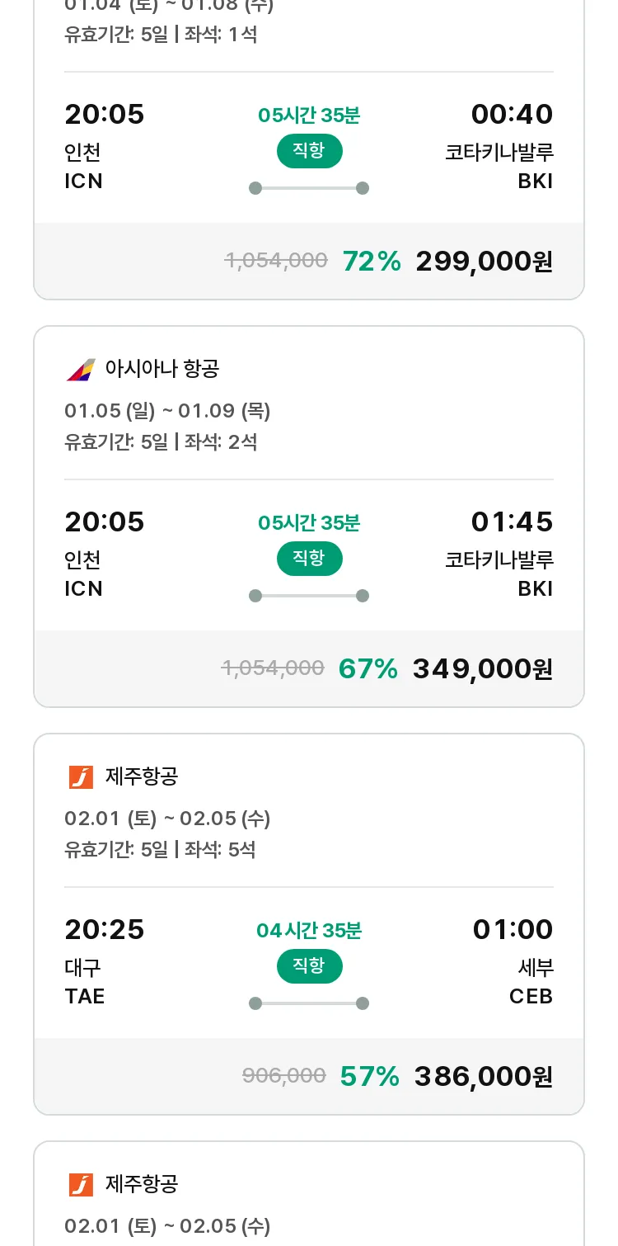Tap the 직항 badge on the Daegu–Cebu flight
Screen dimensions: 618x1246
point(309,966)
